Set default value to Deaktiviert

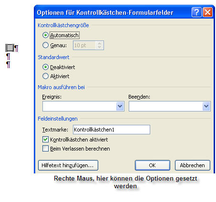click(x=45, y=67)
